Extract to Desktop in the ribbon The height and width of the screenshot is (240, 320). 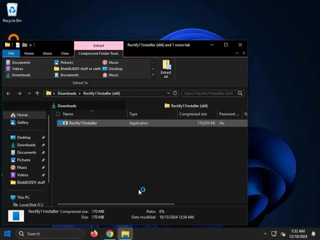[112, 69]
